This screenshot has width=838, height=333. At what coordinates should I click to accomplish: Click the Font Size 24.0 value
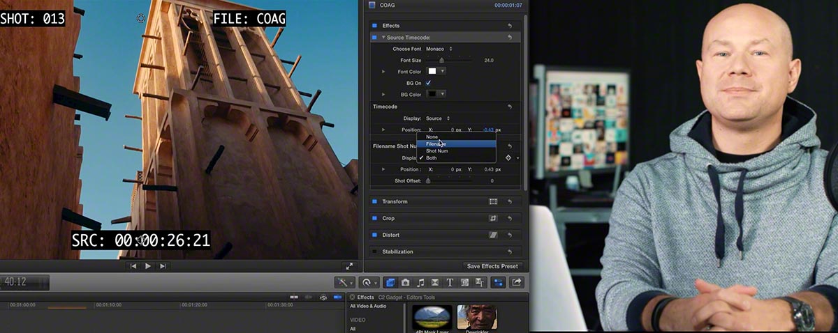[489, 61]
